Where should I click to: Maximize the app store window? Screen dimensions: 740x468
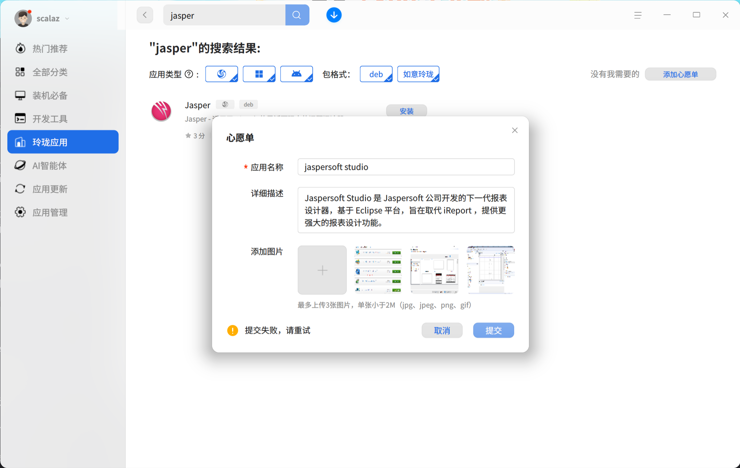[x=697, y=15]
